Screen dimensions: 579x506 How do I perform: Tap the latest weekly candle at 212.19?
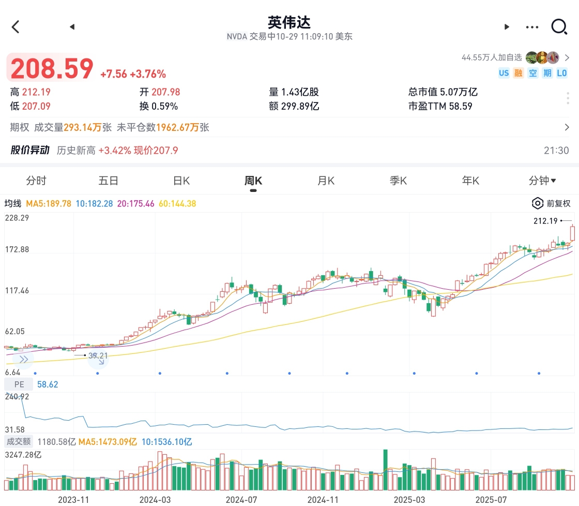coord(572,233)
